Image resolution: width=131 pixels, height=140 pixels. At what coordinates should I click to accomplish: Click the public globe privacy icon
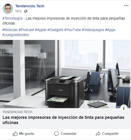pos(26,11)
